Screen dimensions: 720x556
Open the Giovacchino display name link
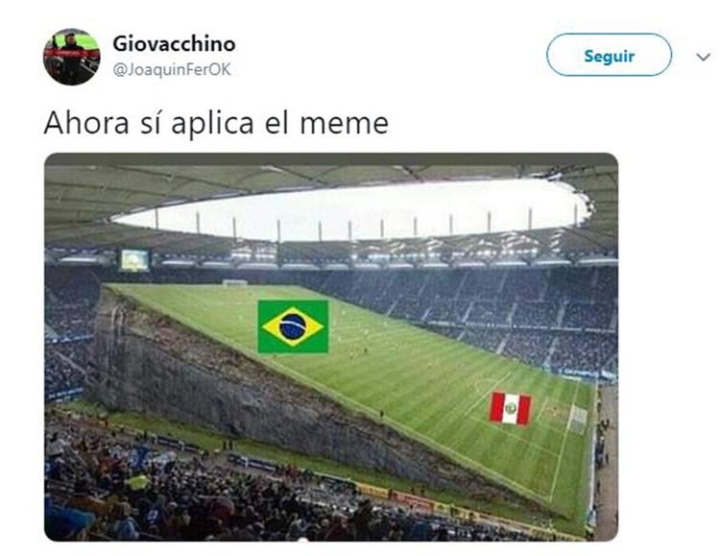click(174, 44)
